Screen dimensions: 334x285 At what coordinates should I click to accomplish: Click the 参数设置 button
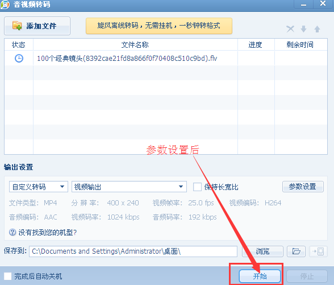click(303, 187)
